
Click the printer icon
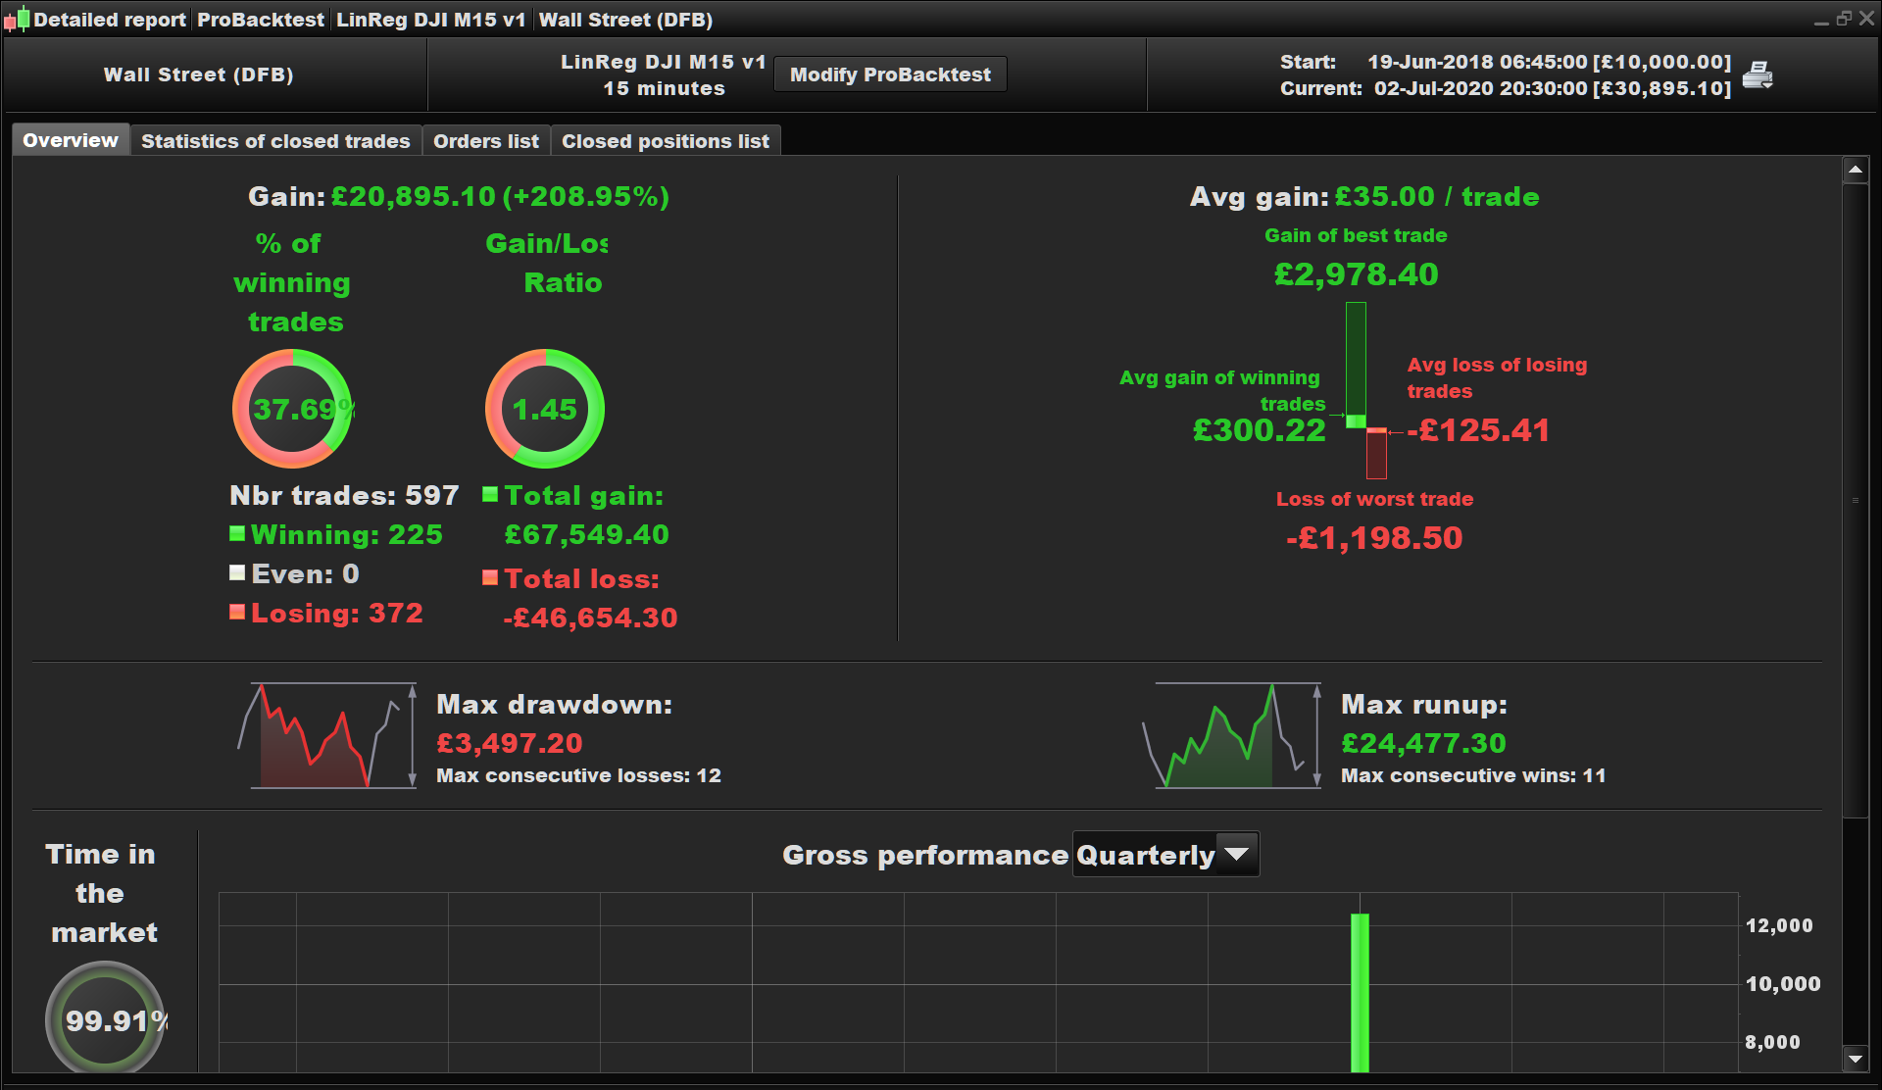coord(1757,74)
